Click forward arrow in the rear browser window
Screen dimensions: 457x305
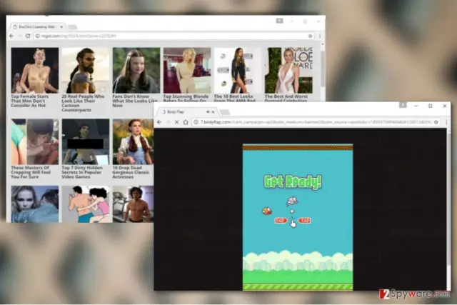click(x=19, y=36)
